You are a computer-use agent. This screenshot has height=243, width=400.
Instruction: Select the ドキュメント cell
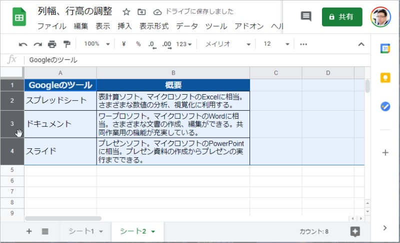click(60, 124)
